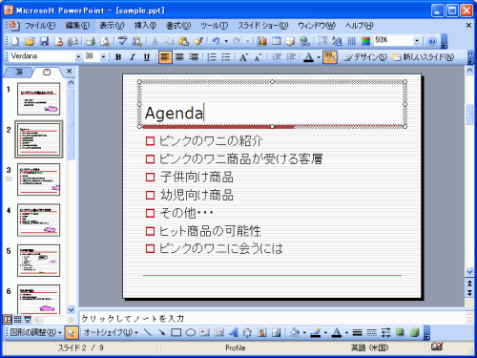Center the text alignment
Viewport: 477px width, 358px height.
point(179,57)
